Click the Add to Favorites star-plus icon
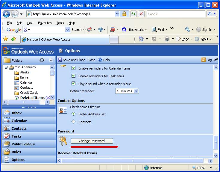Viewport: 220px width, 172px height. pyautogui.click(x=13, y=39)
